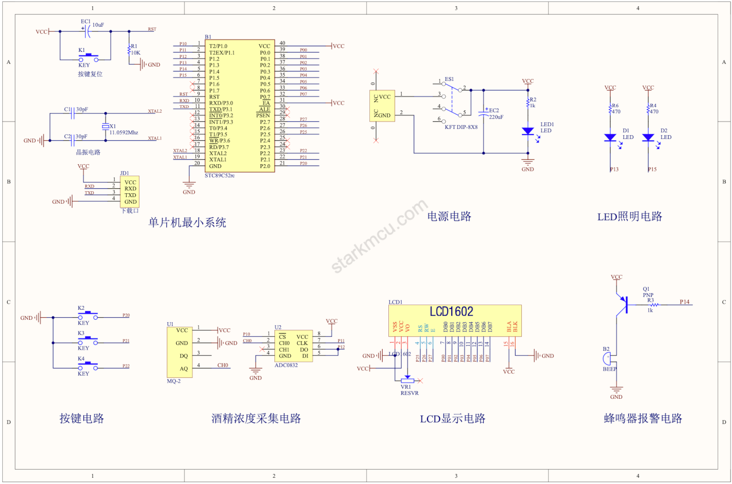Image resolution: width=732 pixels, height=484 pixels.
Task: Click the 'P21' net label beside K3 key
Action: (126, 341)
